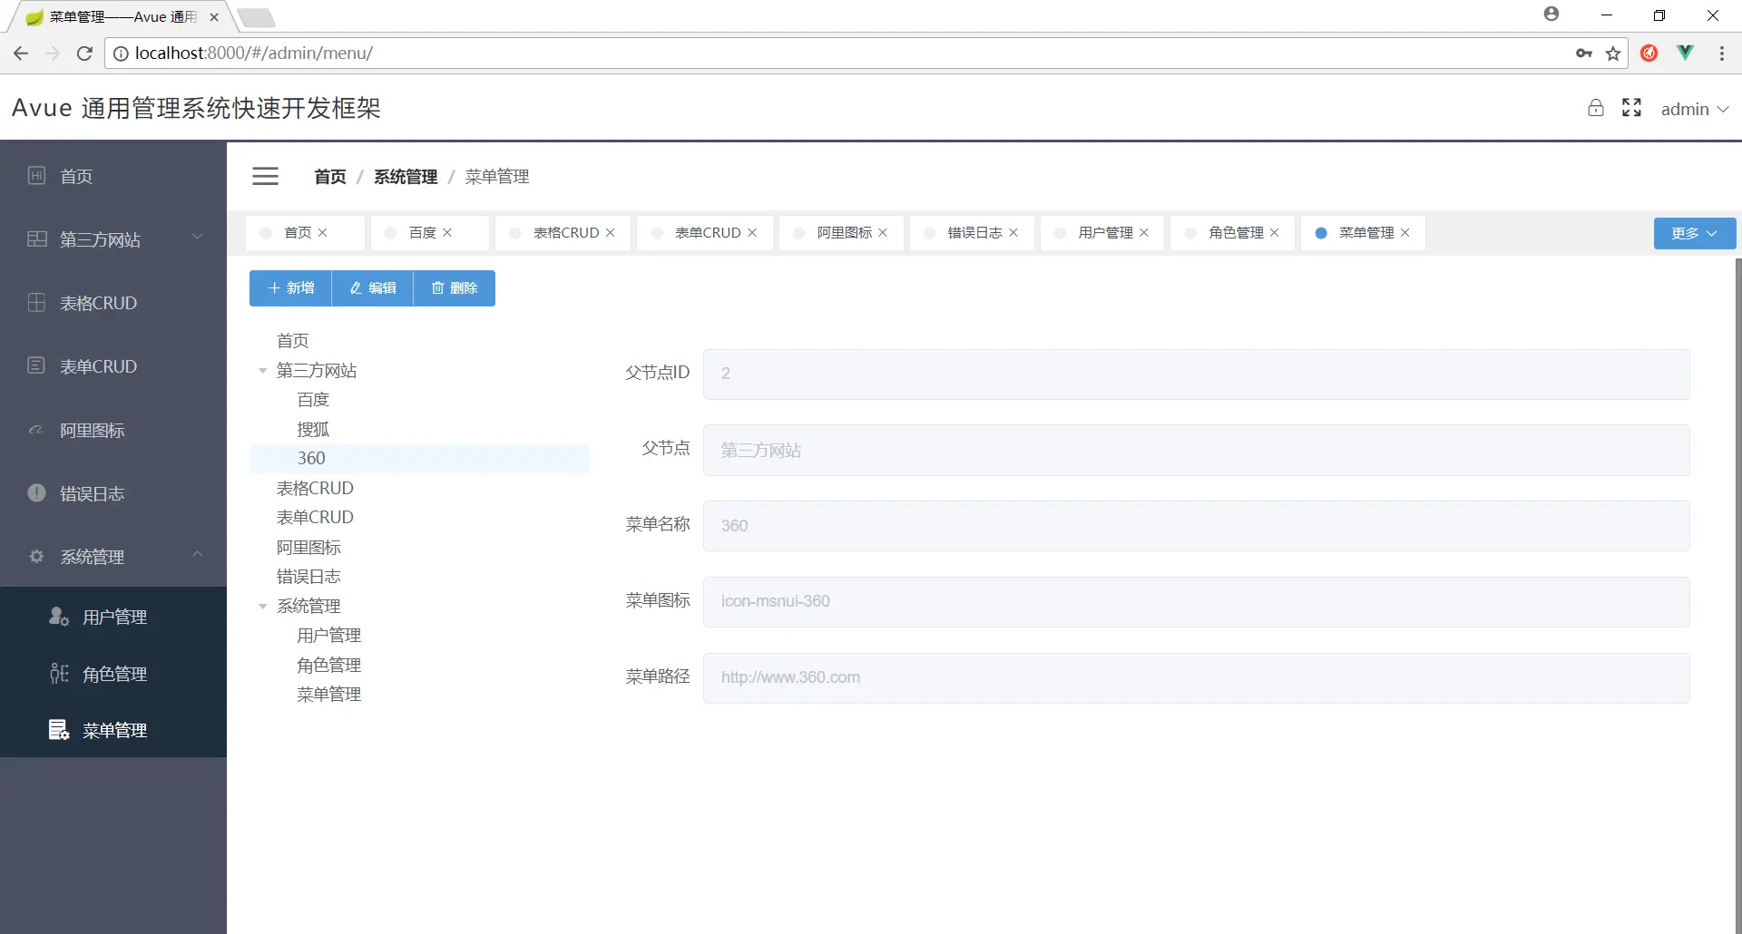
Task: Open Chrome menu three dots
Action: point(1722,54)
